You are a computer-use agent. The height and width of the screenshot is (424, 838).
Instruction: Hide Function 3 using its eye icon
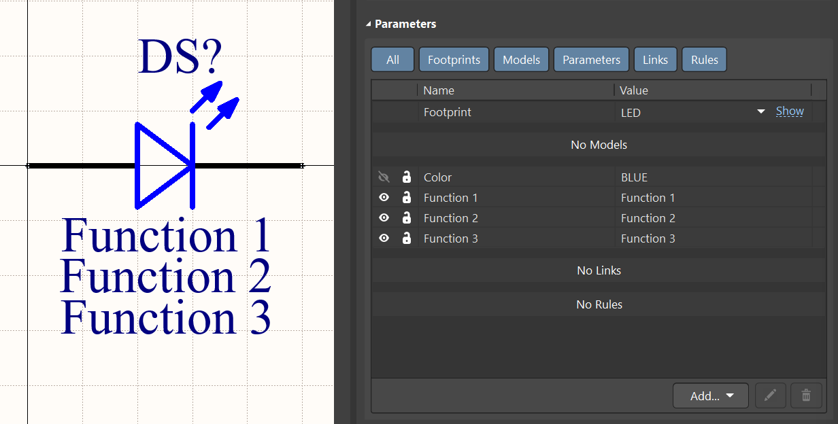tap(384, 238)
